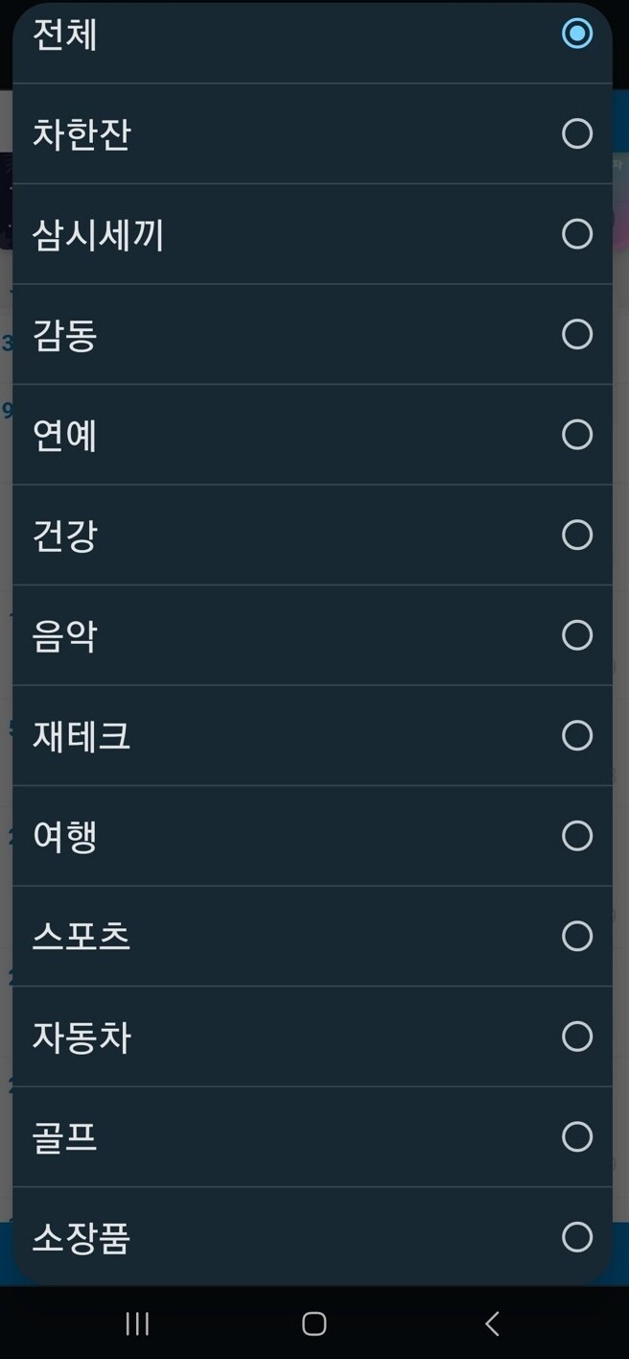Select the 자동차 radio button

pos(576,1037)
